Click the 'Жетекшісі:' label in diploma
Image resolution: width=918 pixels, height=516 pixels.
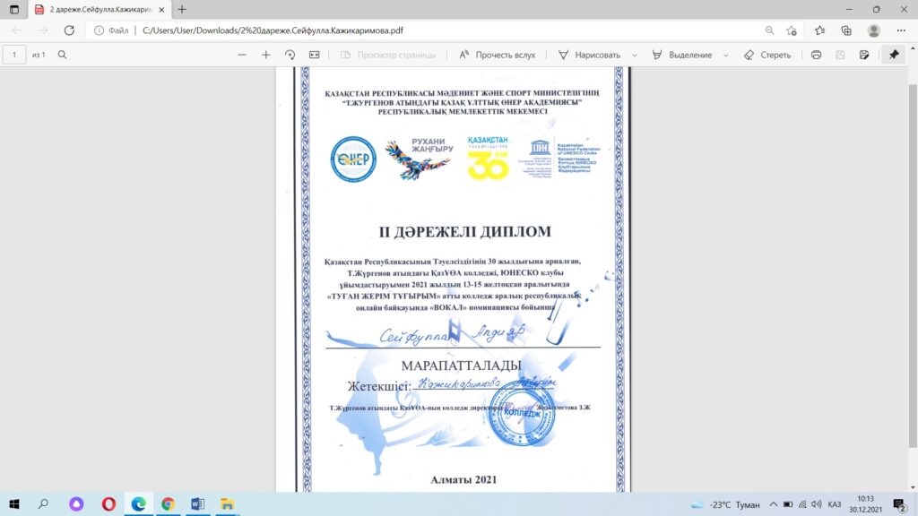click(x=379, y=387)
